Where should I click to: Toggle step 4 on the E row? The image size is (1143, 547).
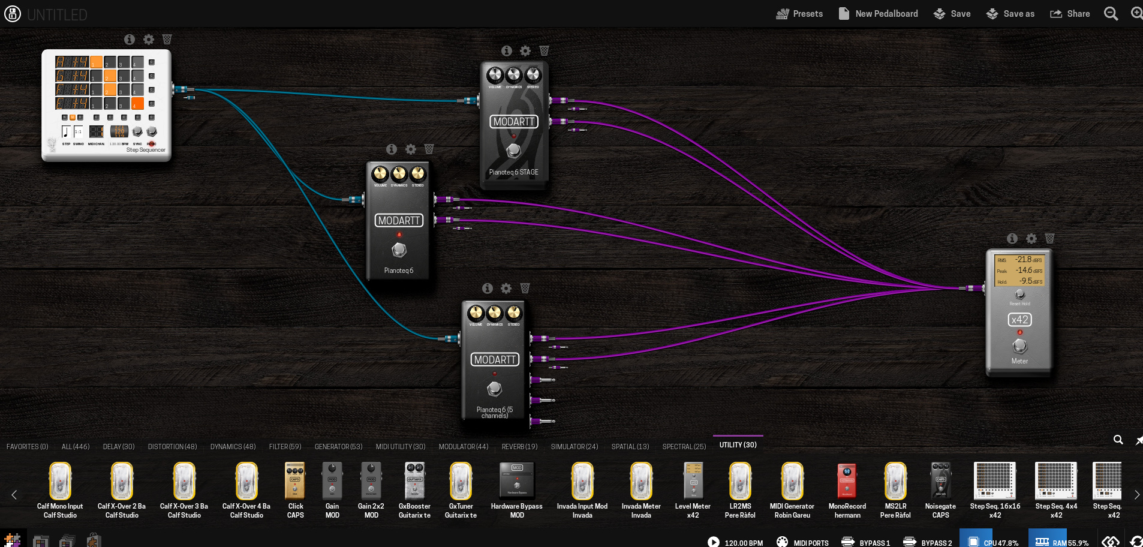[138, 103]
